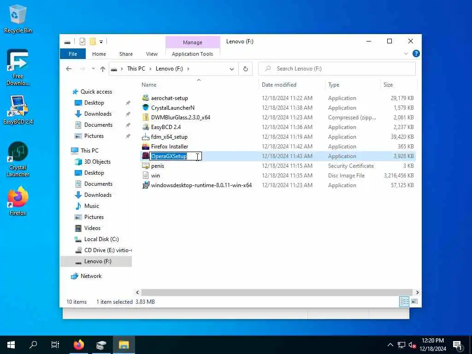Select the EasyBCD 2.4 installer file

point(166,127)
